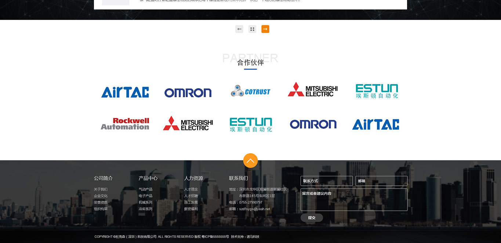Browse 气动产品 footer link
501x243 pixels.
pyautogui.click(x=145, y=189)
